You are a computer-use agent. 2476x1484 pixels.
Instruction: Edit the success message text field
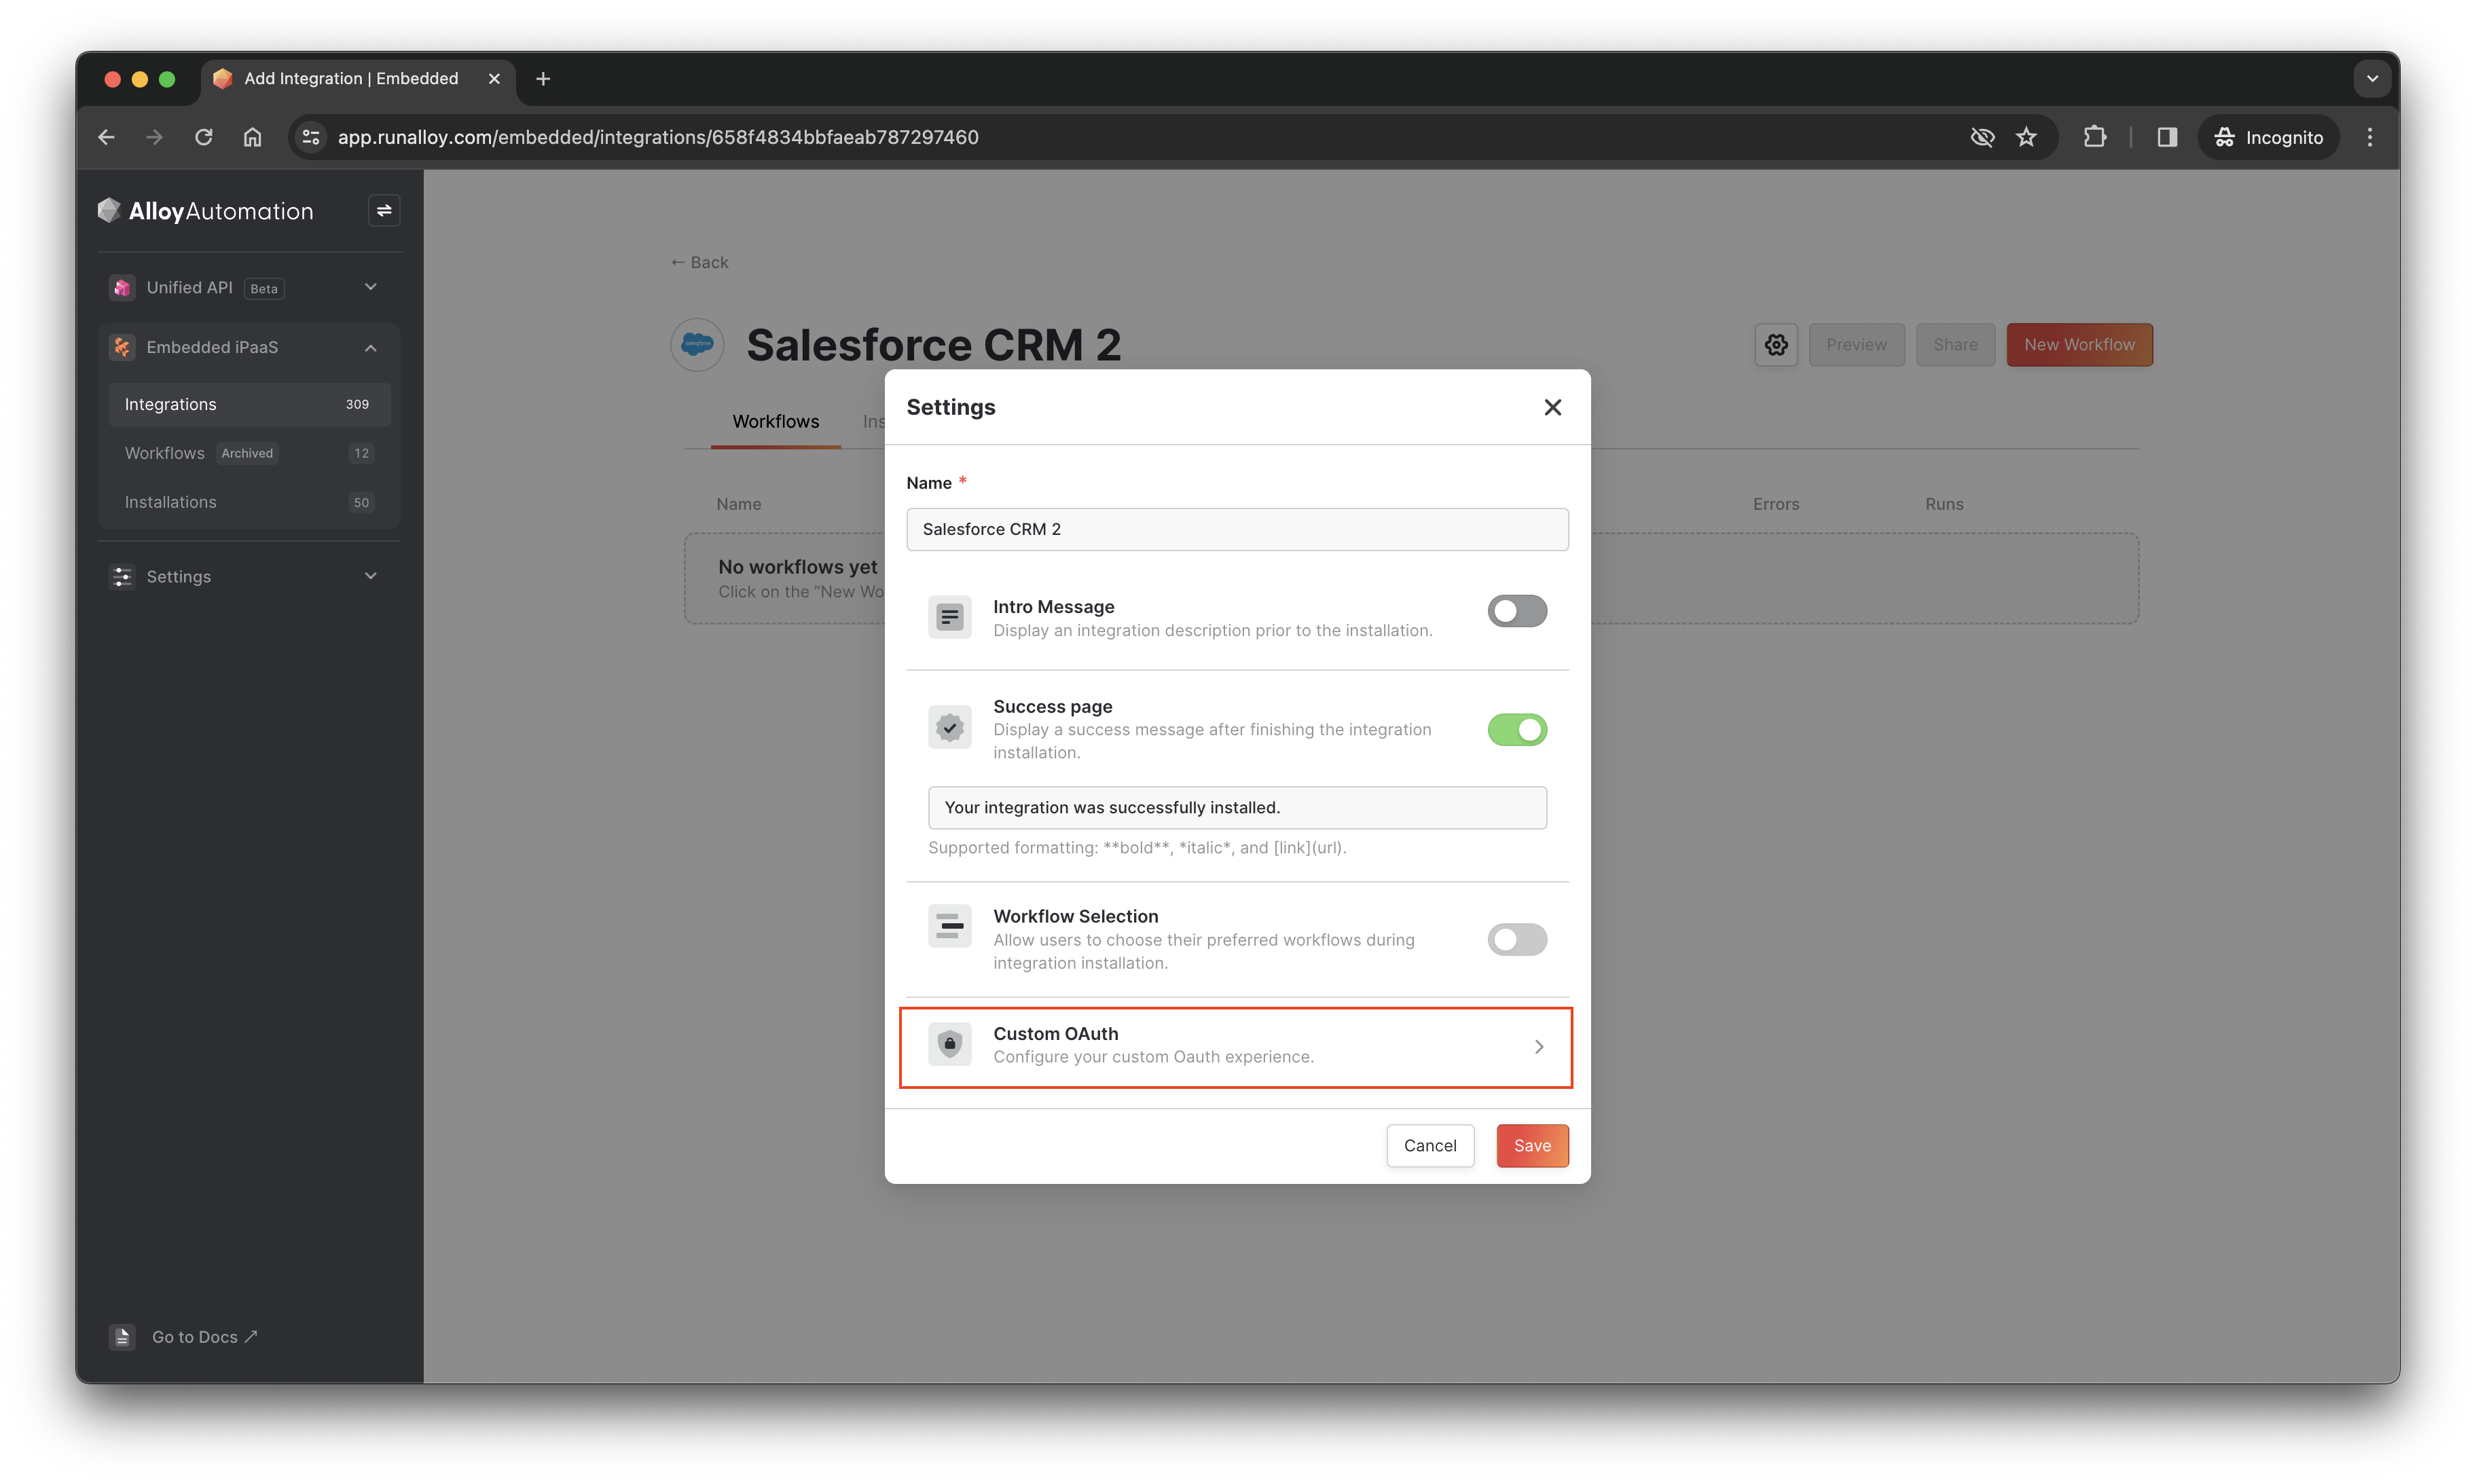pyautogui.click(x=1237, y=808)
